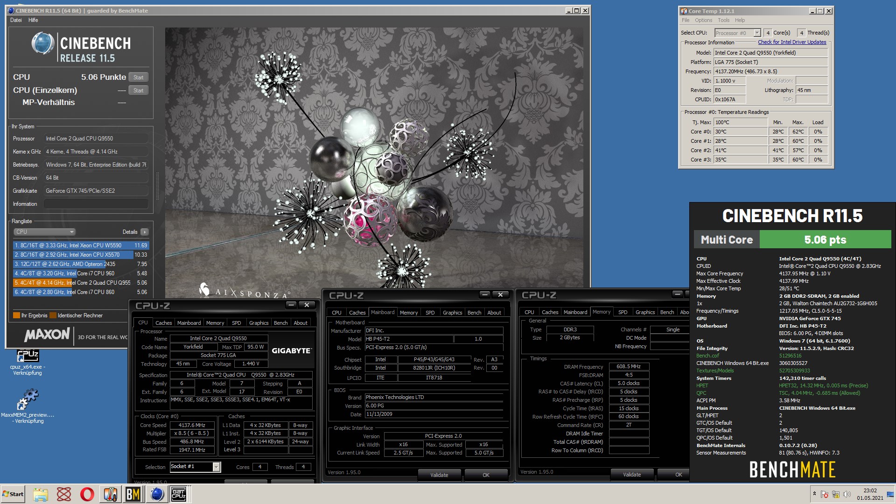Open the Select CPU Processor #0 dropdown

[738, 33]
